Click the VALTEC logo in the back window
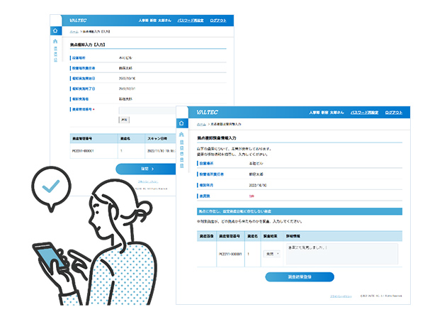 click(x=77, y=21)
